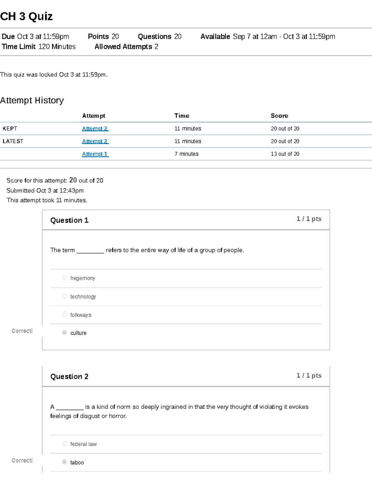Click the 'Score' column header
This screenshot has width=372, height=481.
[x=279, y=116]
